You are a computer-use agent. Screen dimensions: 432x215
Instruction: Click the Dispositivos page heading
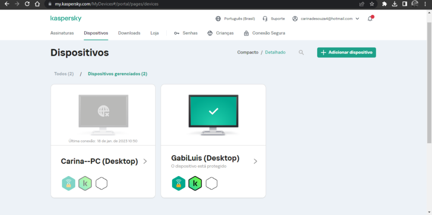79,53
